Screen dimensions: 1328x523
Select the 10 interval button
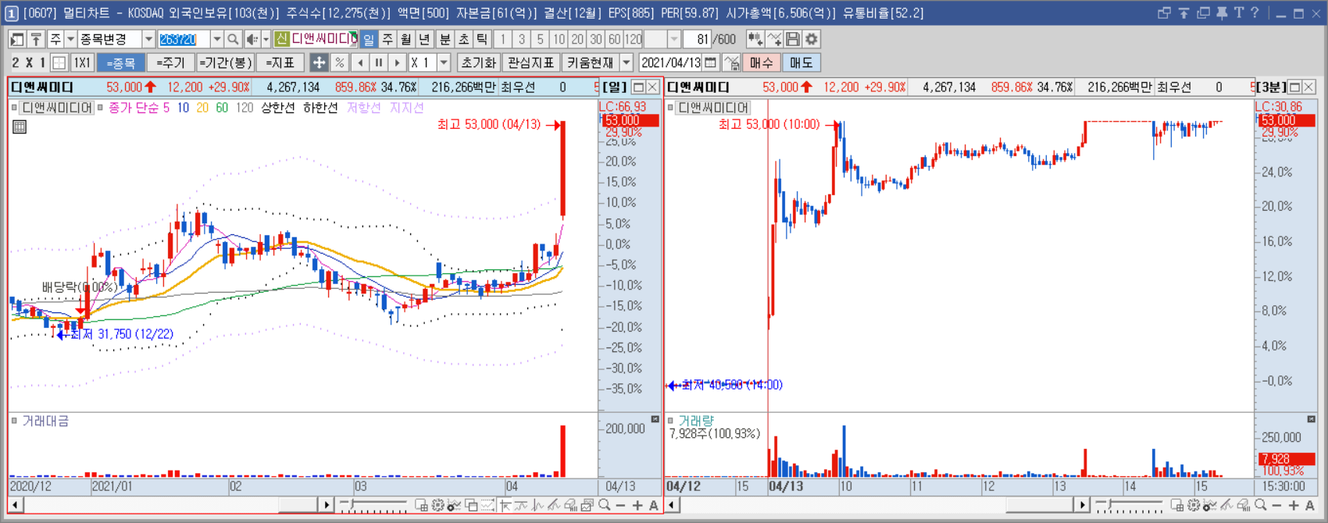[559, 39]
